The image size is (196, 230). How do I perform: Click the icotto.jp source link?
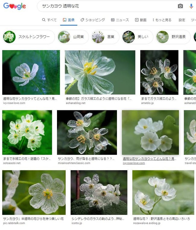click(77, 223)
